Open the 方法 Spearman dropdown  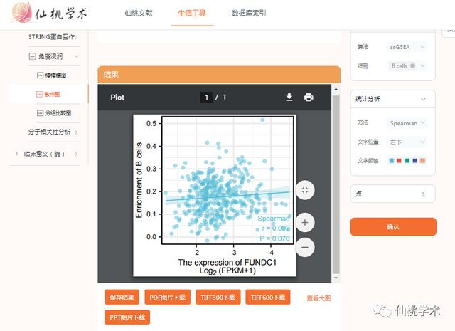pyautogui.click(x=407, y=123)
